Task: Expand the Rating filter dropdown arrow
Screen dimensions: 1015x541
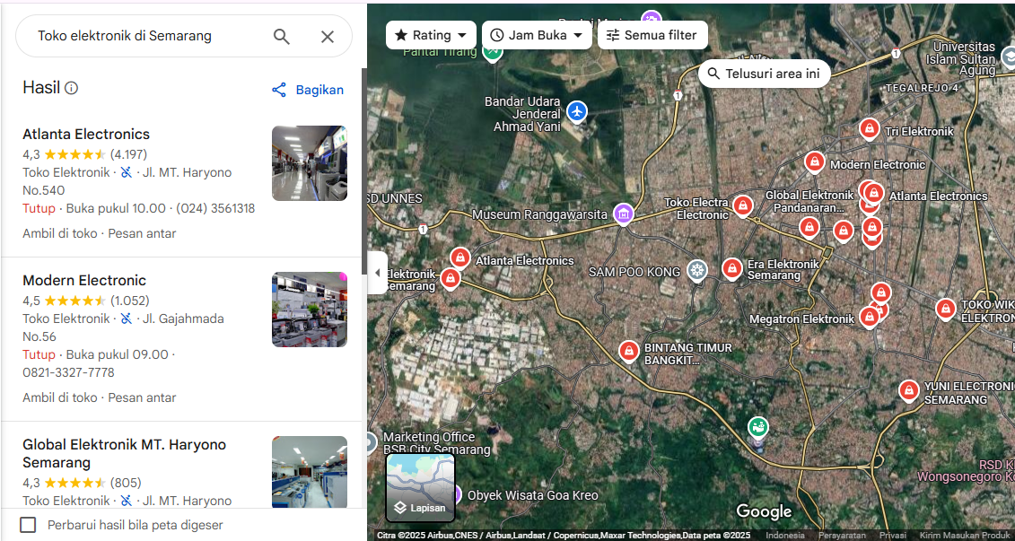Action: (x=462, y=35)
